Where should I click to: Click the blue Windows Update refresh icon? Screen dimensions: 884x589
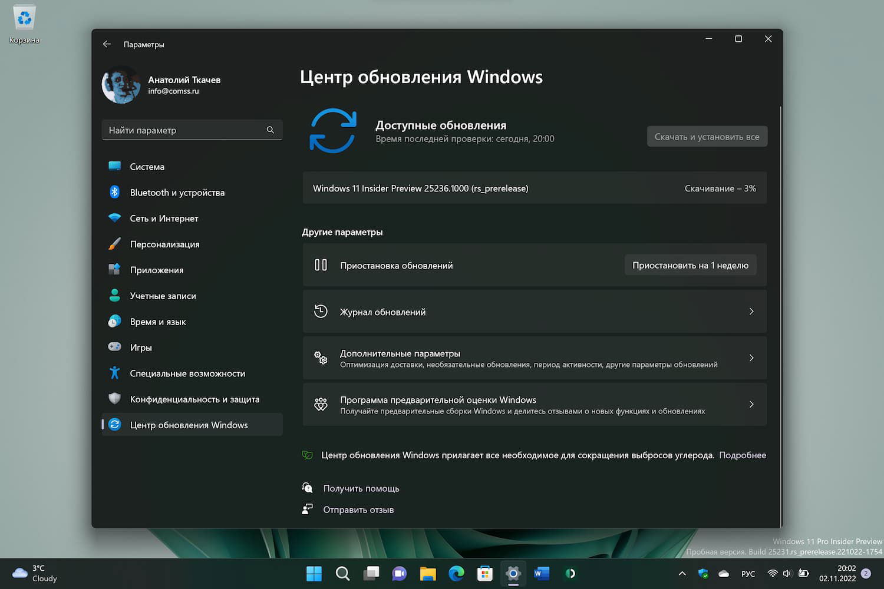pyautogui.click(x=333, y=131)
